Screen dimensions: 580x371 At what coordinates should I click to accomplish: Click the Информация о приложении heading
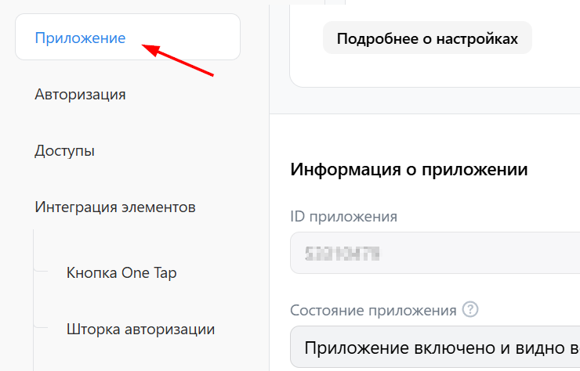click(408, 170)
